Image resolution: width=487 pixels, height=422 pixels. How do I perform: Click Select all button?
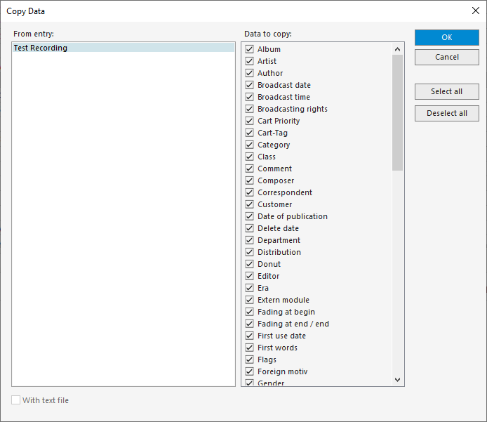(x=447, y=91)
